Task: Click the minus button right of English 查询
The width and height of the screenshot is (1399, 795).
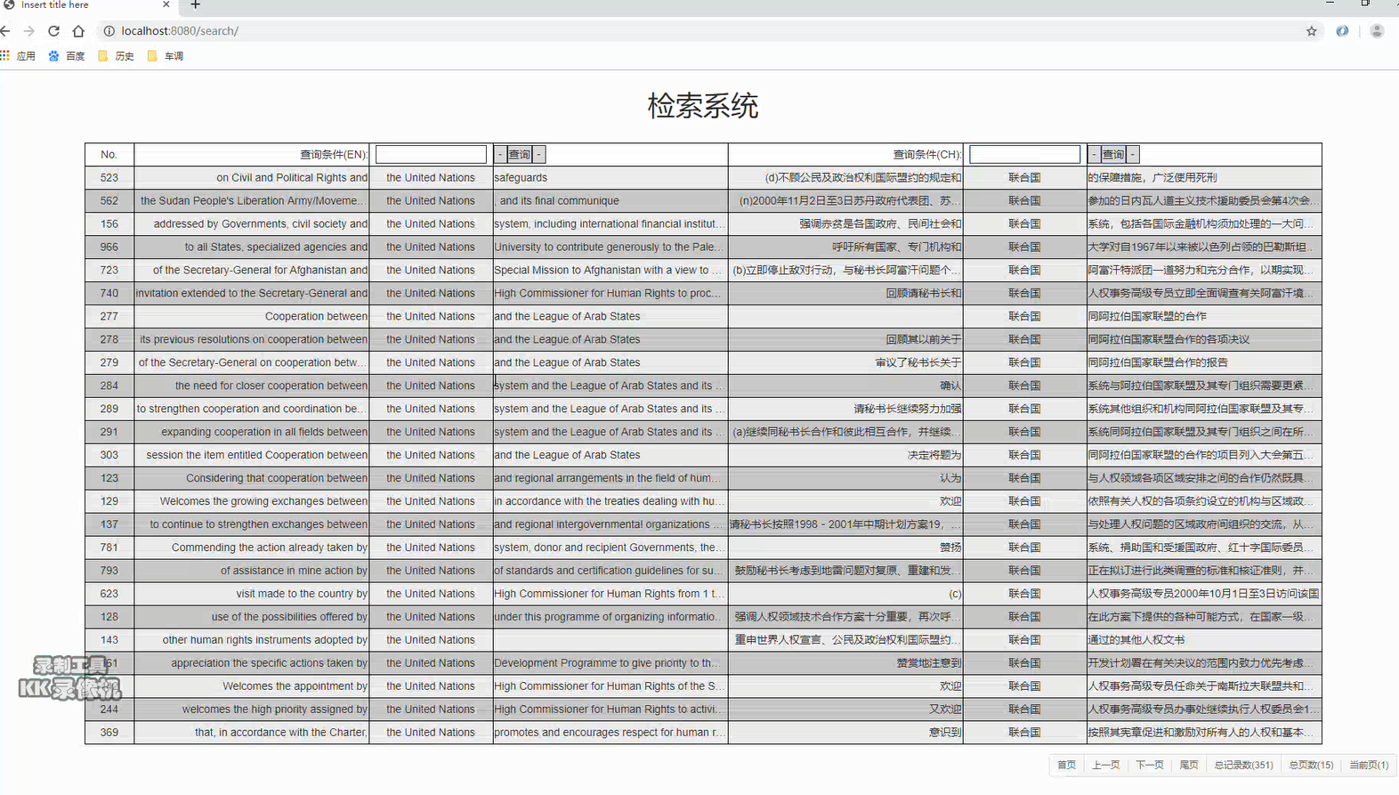Action: 538,154
